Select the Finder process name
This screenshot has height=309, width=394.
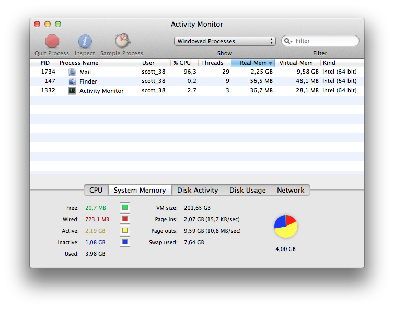tap(88, 81)
